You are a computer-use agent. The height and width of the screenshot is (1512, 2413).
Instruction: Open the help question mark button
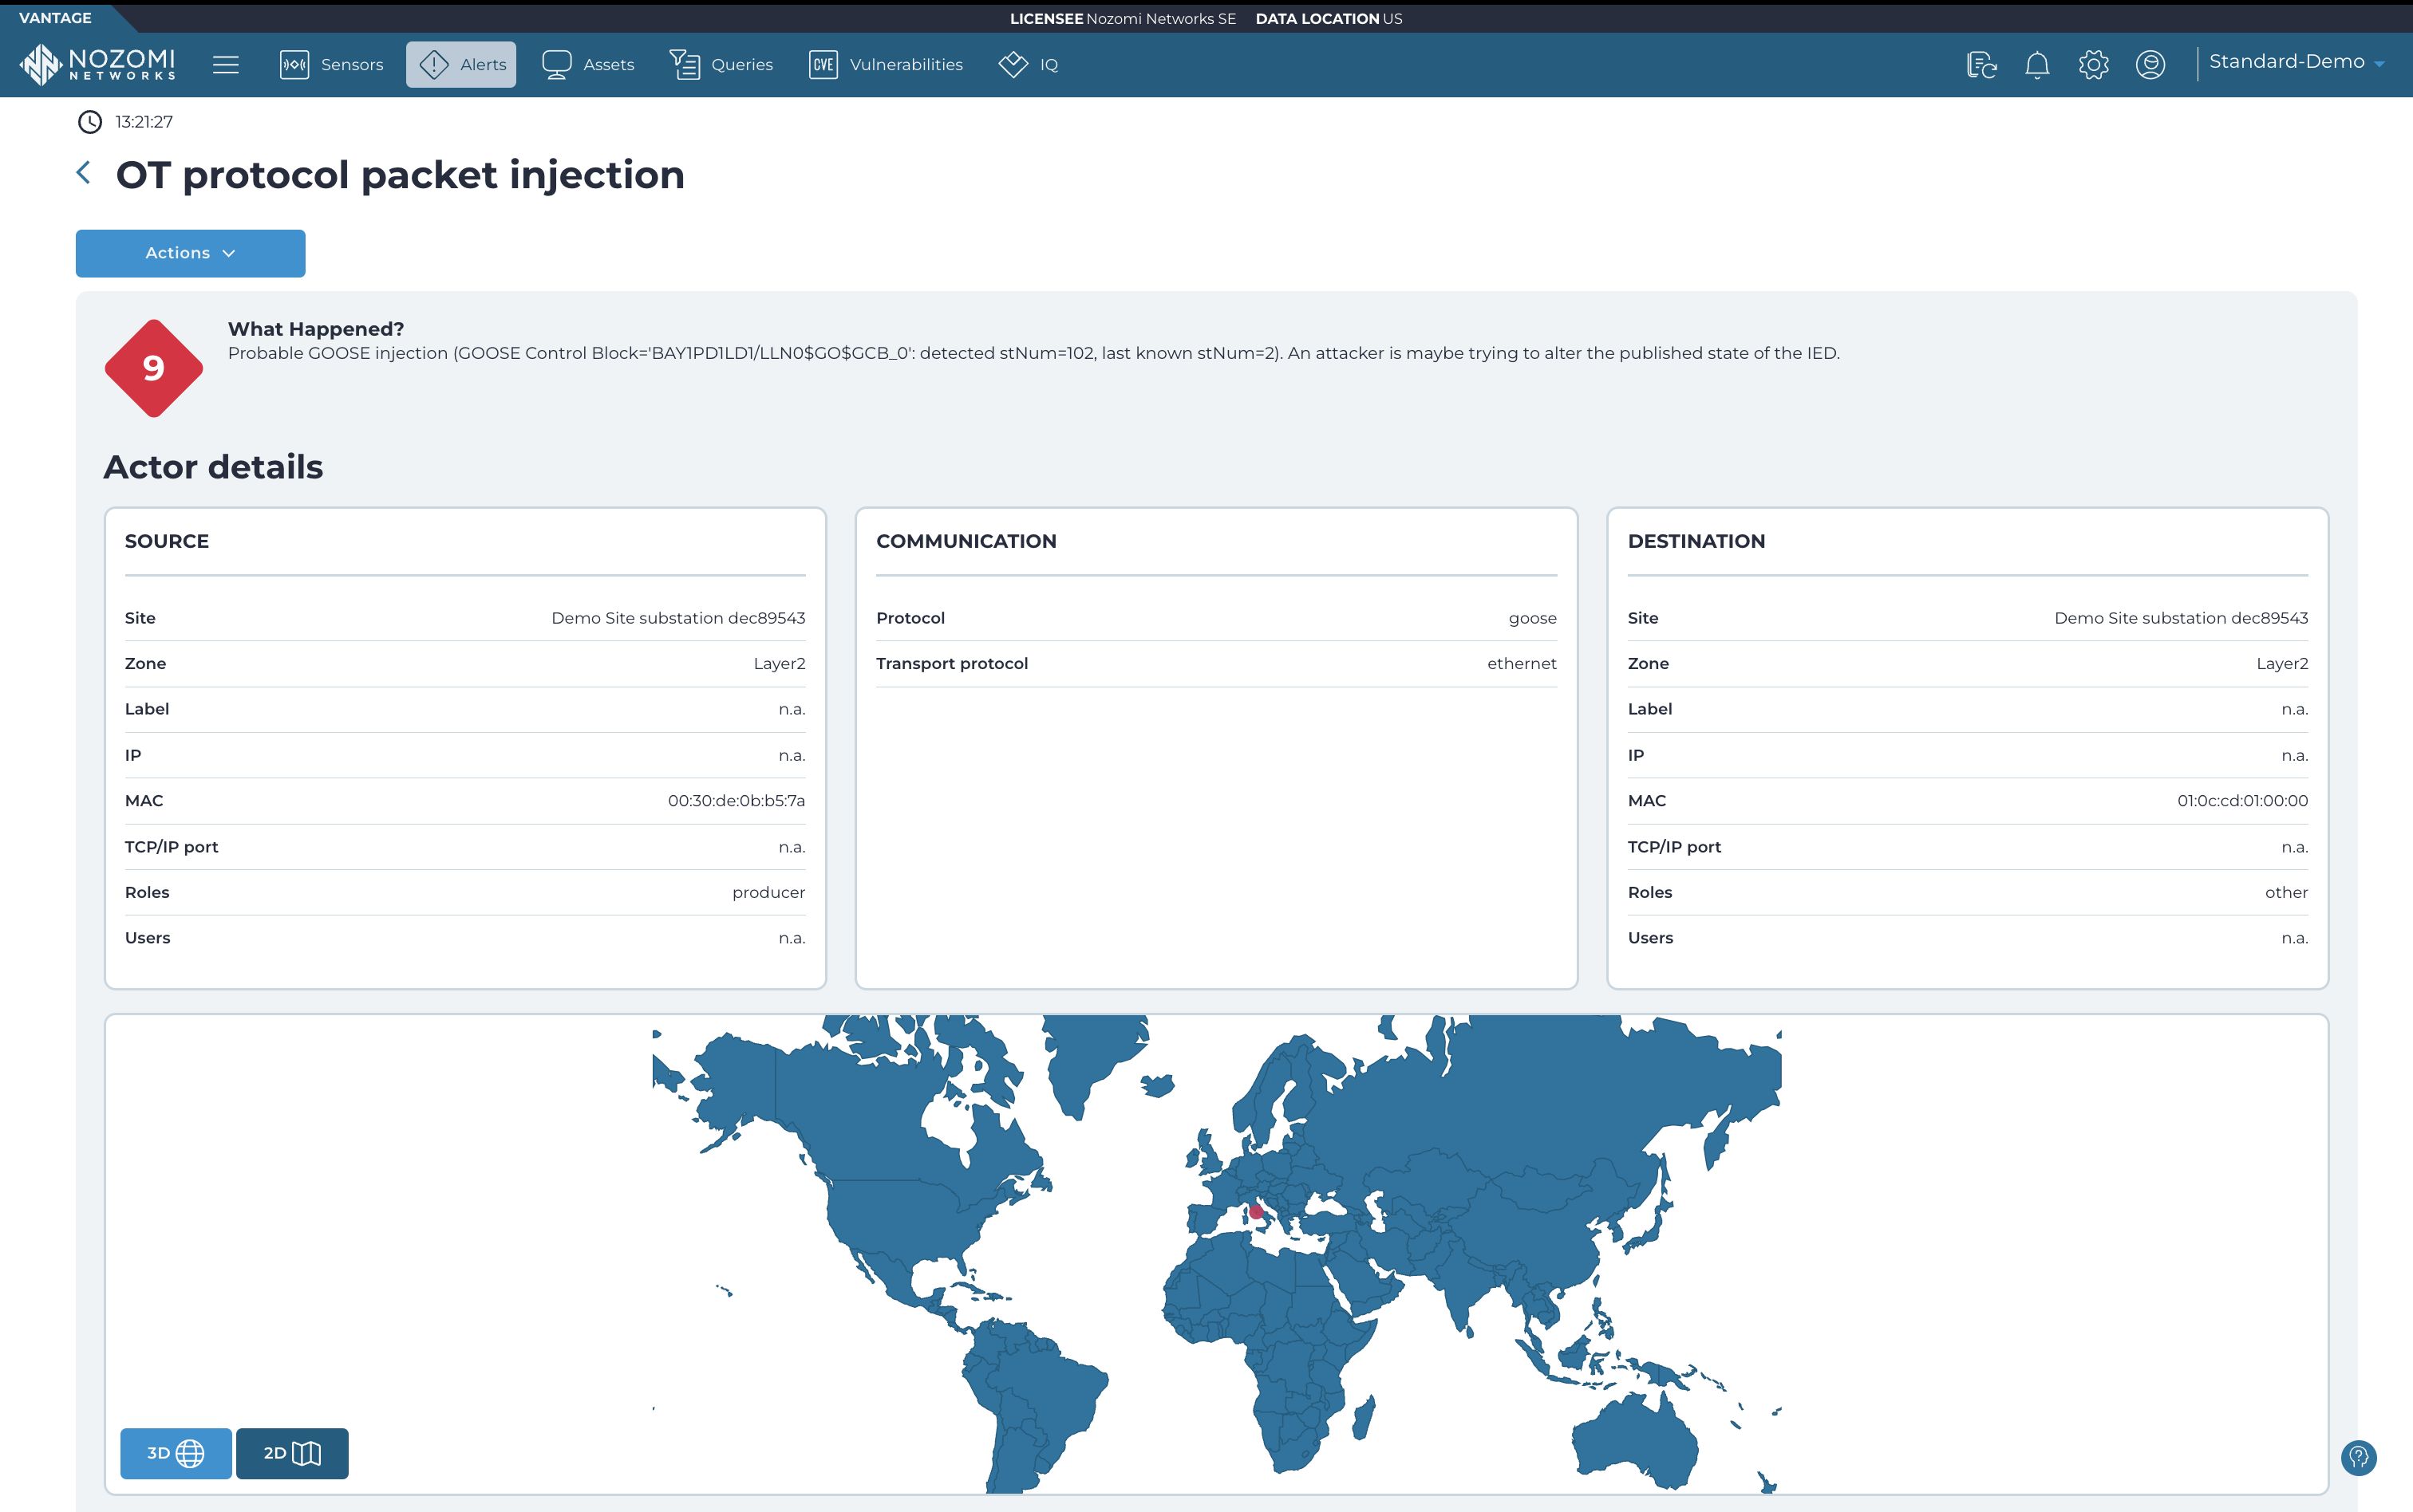2359,1458
